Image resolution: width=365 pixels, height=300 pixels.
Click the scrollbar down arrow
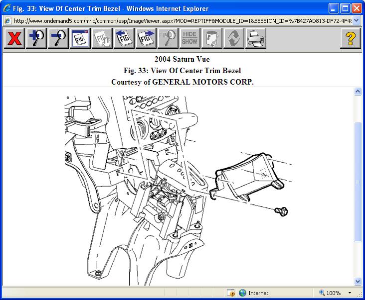tap(358, 282)
